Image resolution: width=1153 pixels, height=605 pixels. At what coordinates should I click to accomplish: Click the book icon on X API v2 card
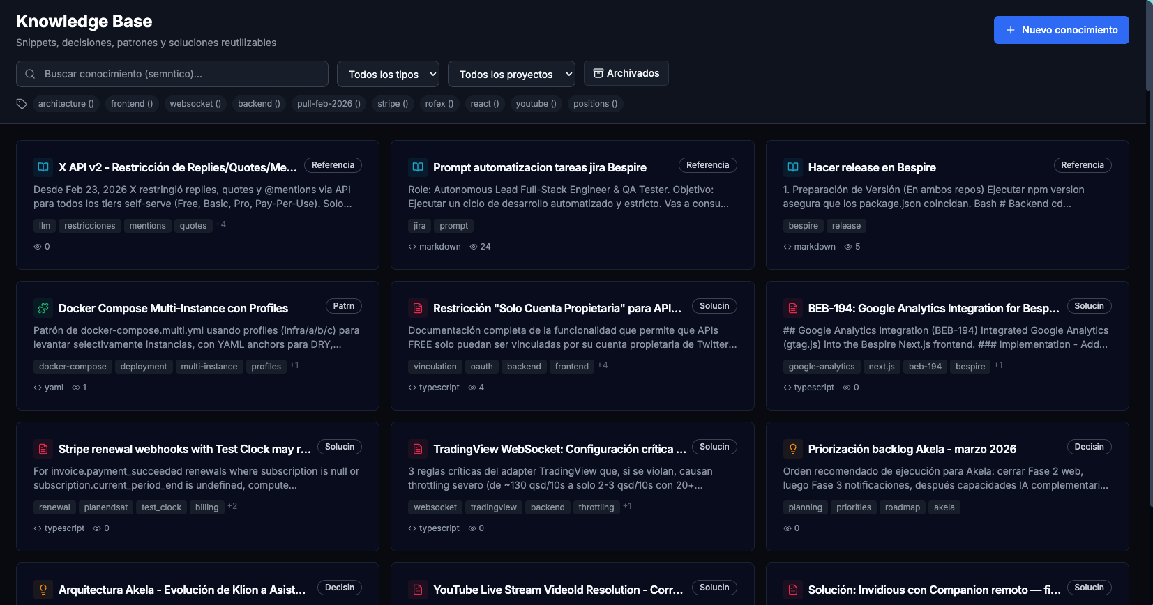(43, 167)
